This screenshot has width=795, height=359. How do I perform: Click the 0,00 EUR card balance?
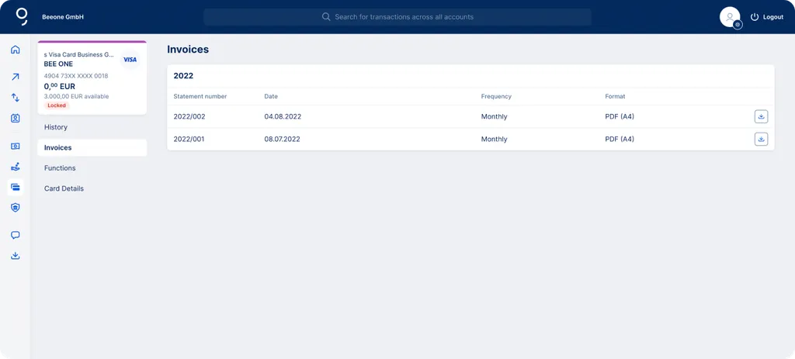point(59,86)
